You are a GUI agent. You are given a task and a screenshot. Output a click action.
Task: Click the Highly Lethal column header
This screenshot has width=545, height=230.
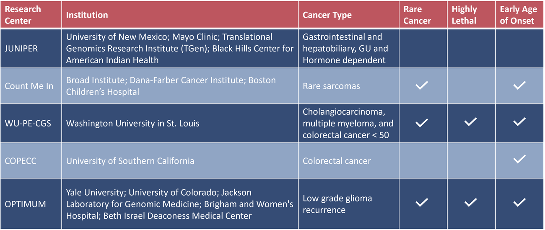coord(464,15)
